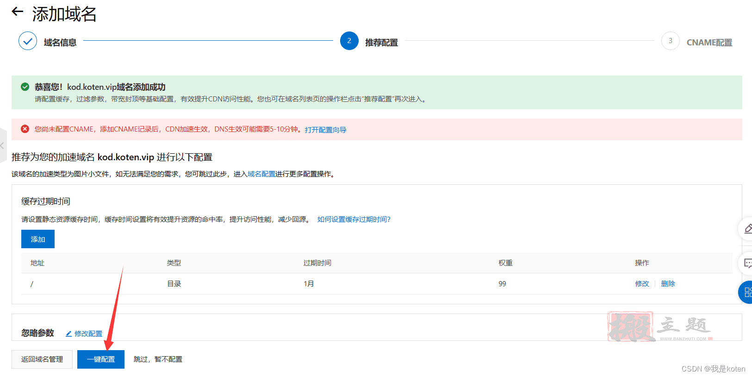
Task: Select the 目录 type cell
Action: pos(174,284)
